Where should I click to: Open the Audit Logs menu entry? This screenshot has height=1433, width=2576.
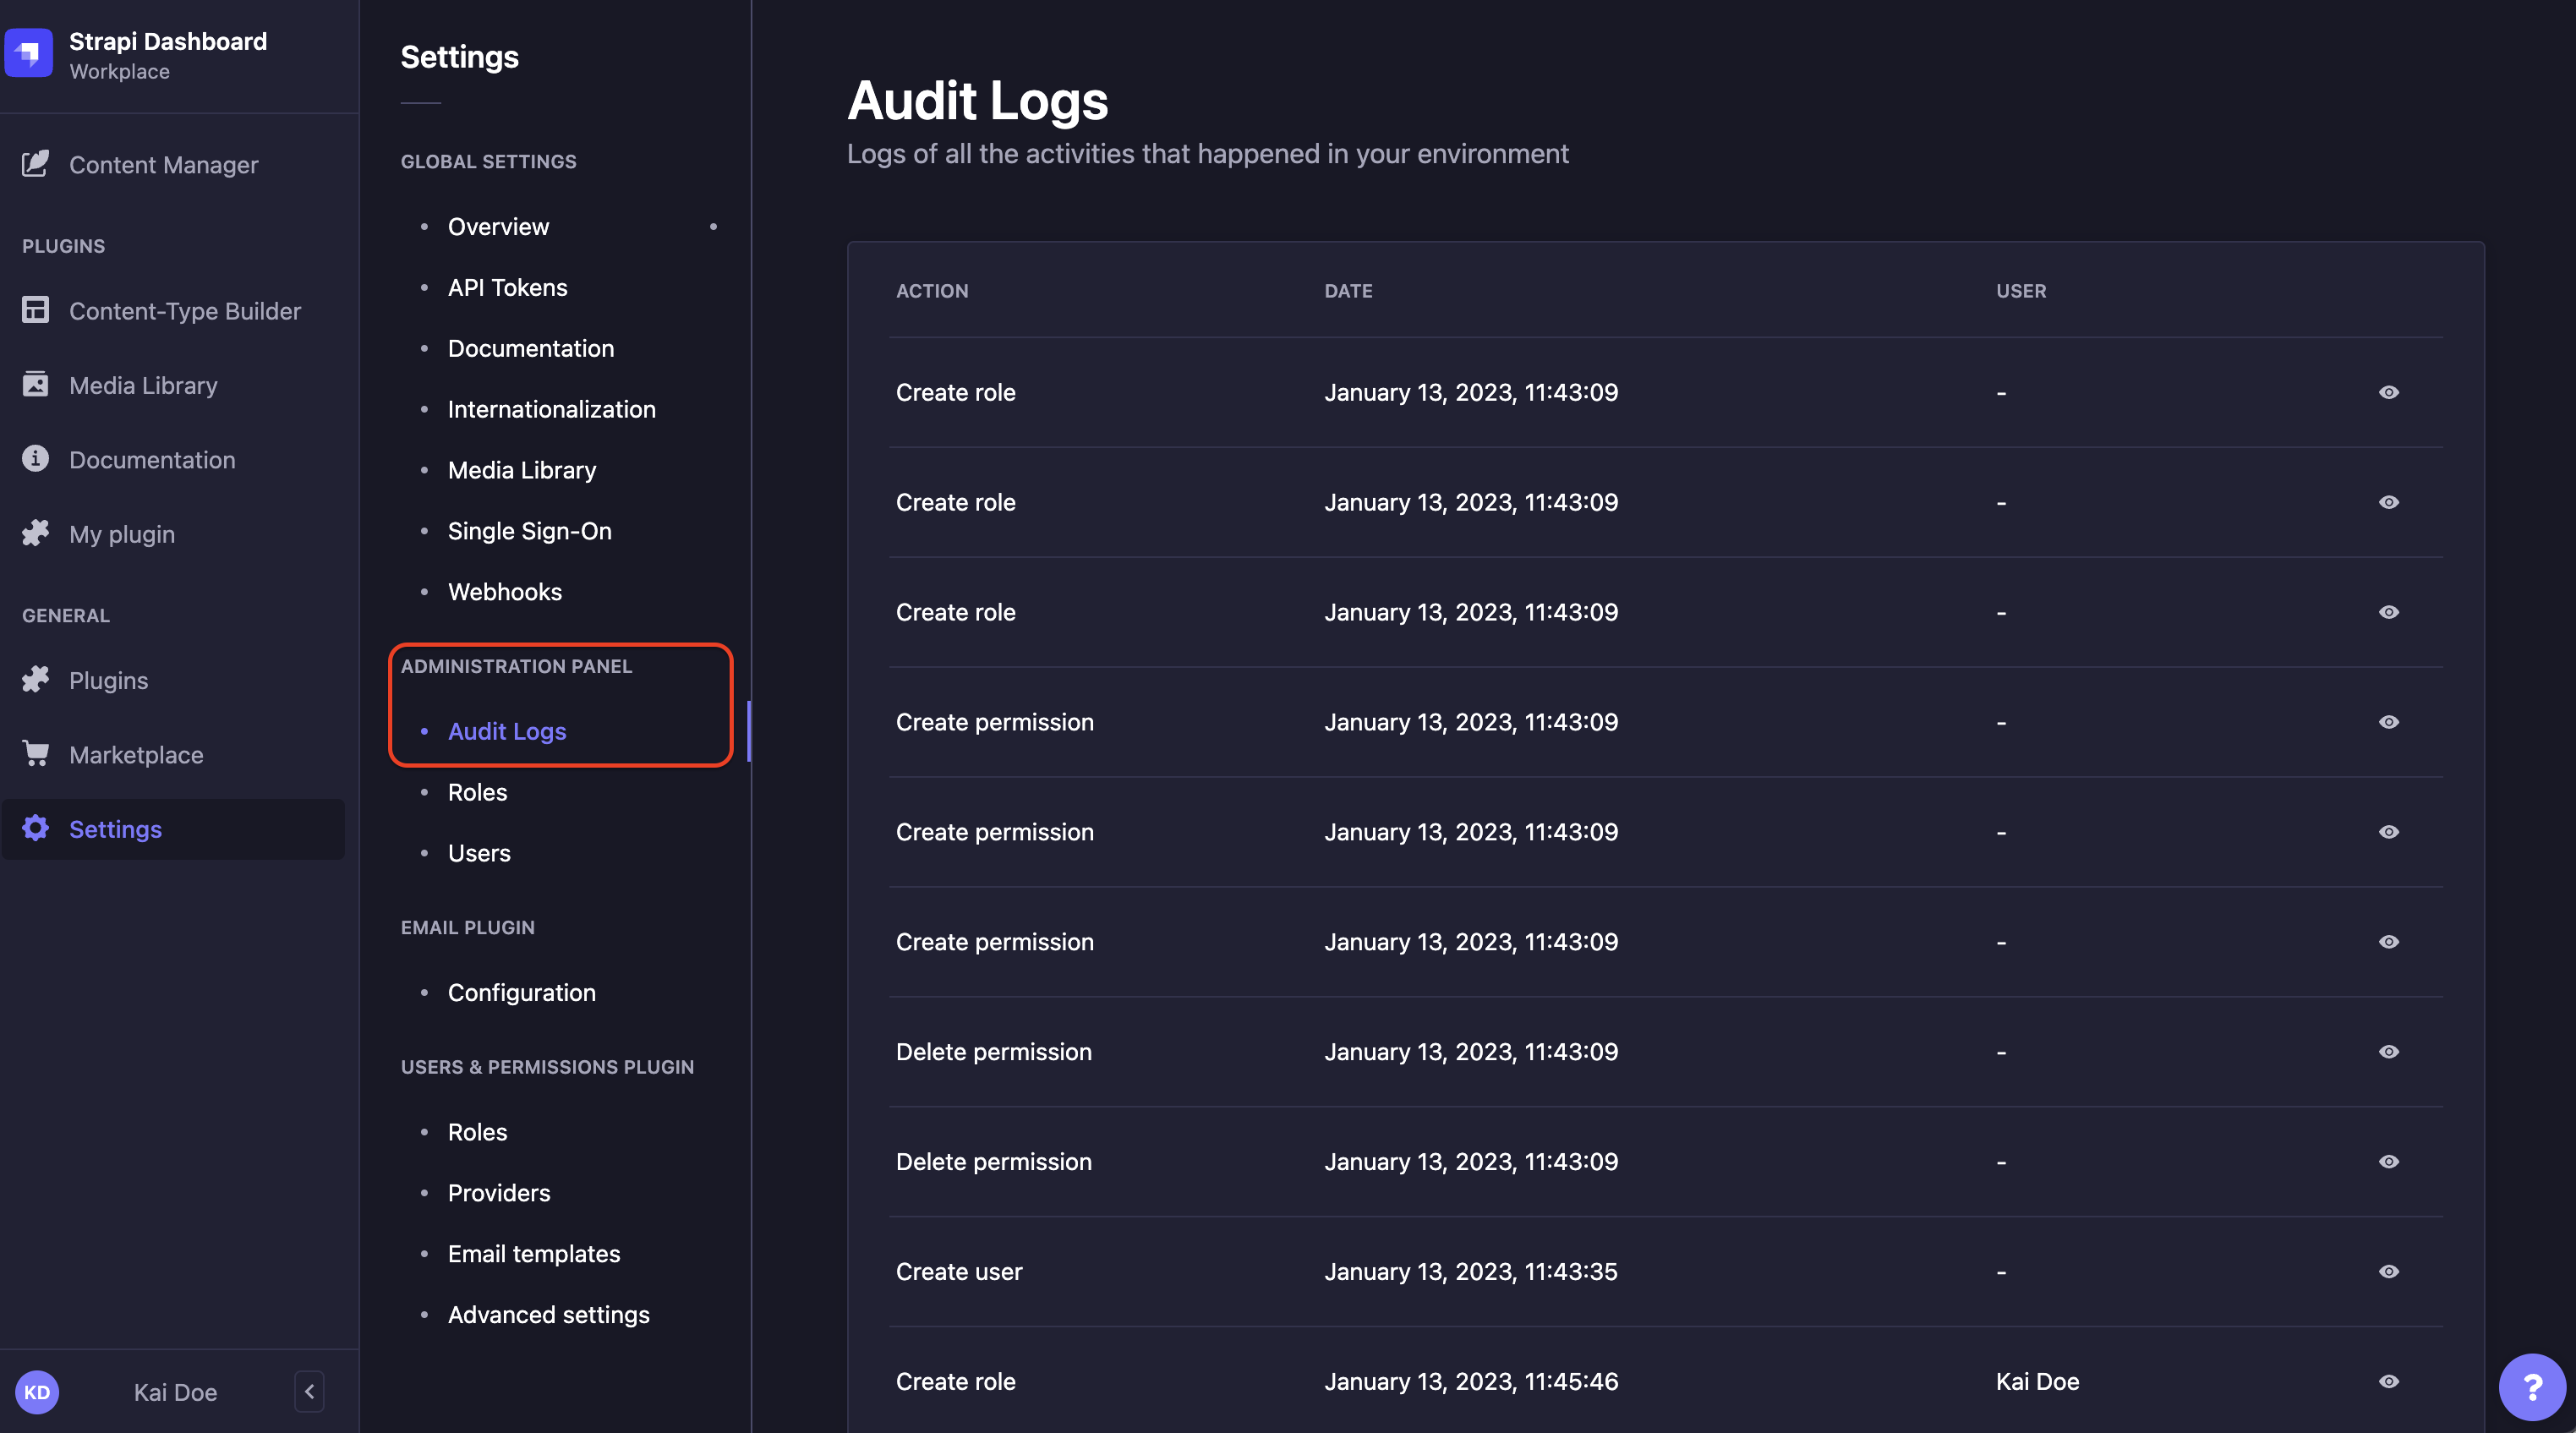[507, 731]
